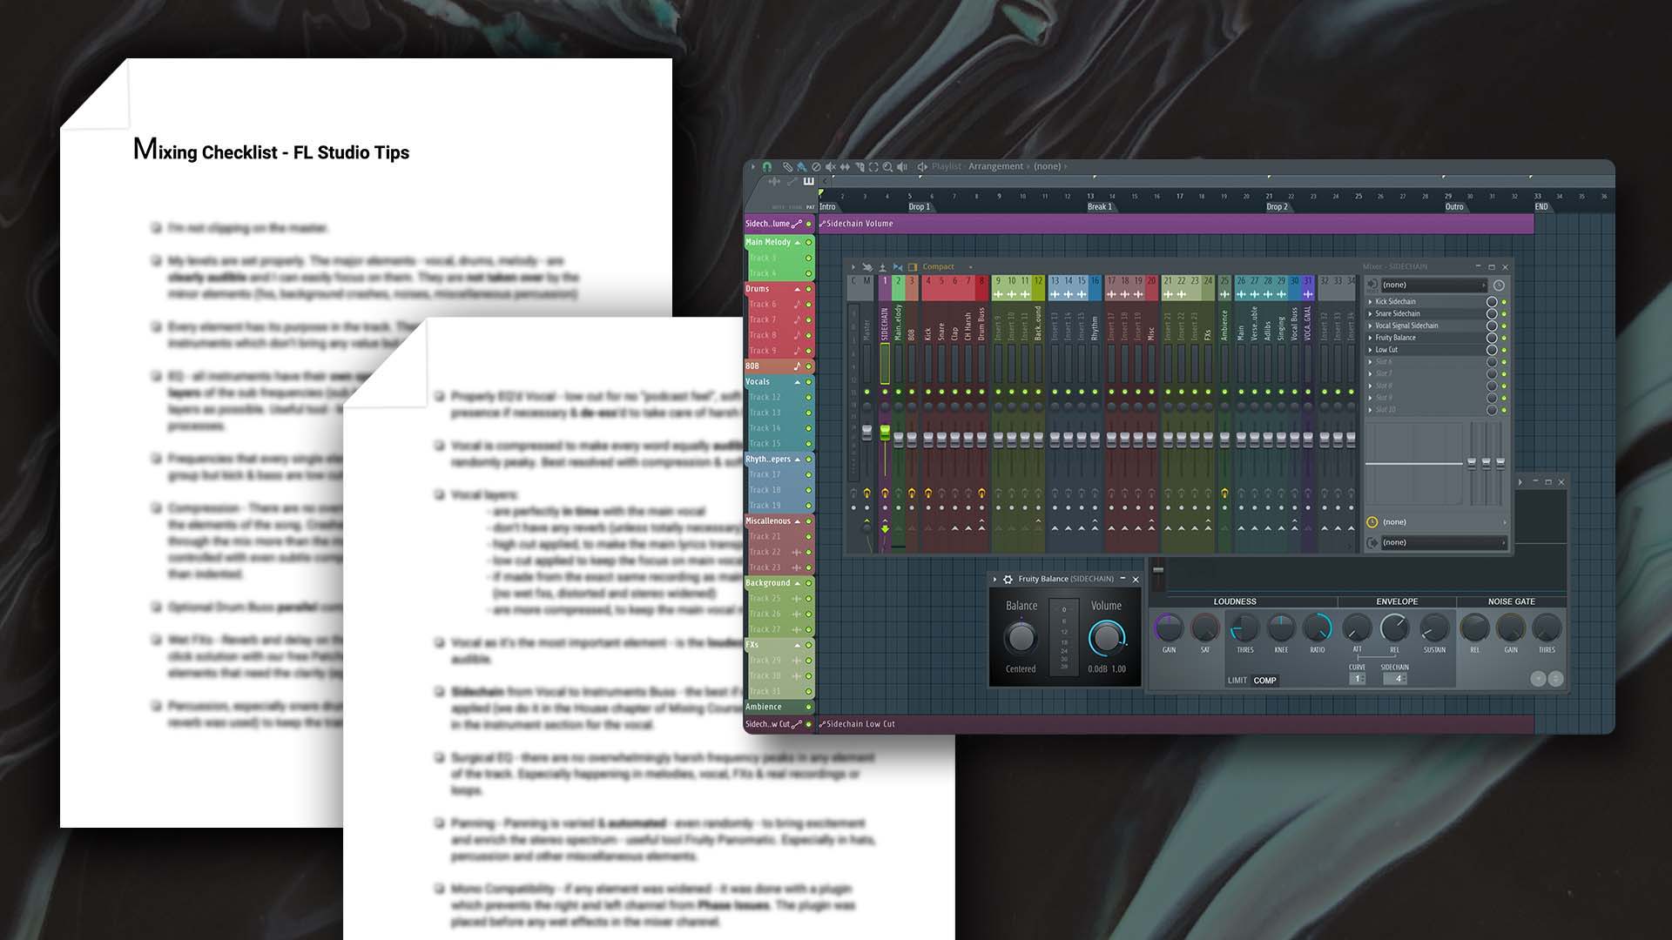Image resolution: width=1672 pixels, height=940 pixels.
Task: Open the Vocal Signal Sidechain effect
Action: (1406, 326)
